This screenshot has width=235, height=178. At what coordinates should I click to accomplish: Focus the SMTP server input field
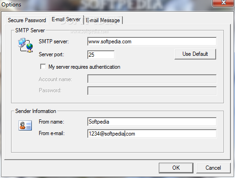(152, 42)
